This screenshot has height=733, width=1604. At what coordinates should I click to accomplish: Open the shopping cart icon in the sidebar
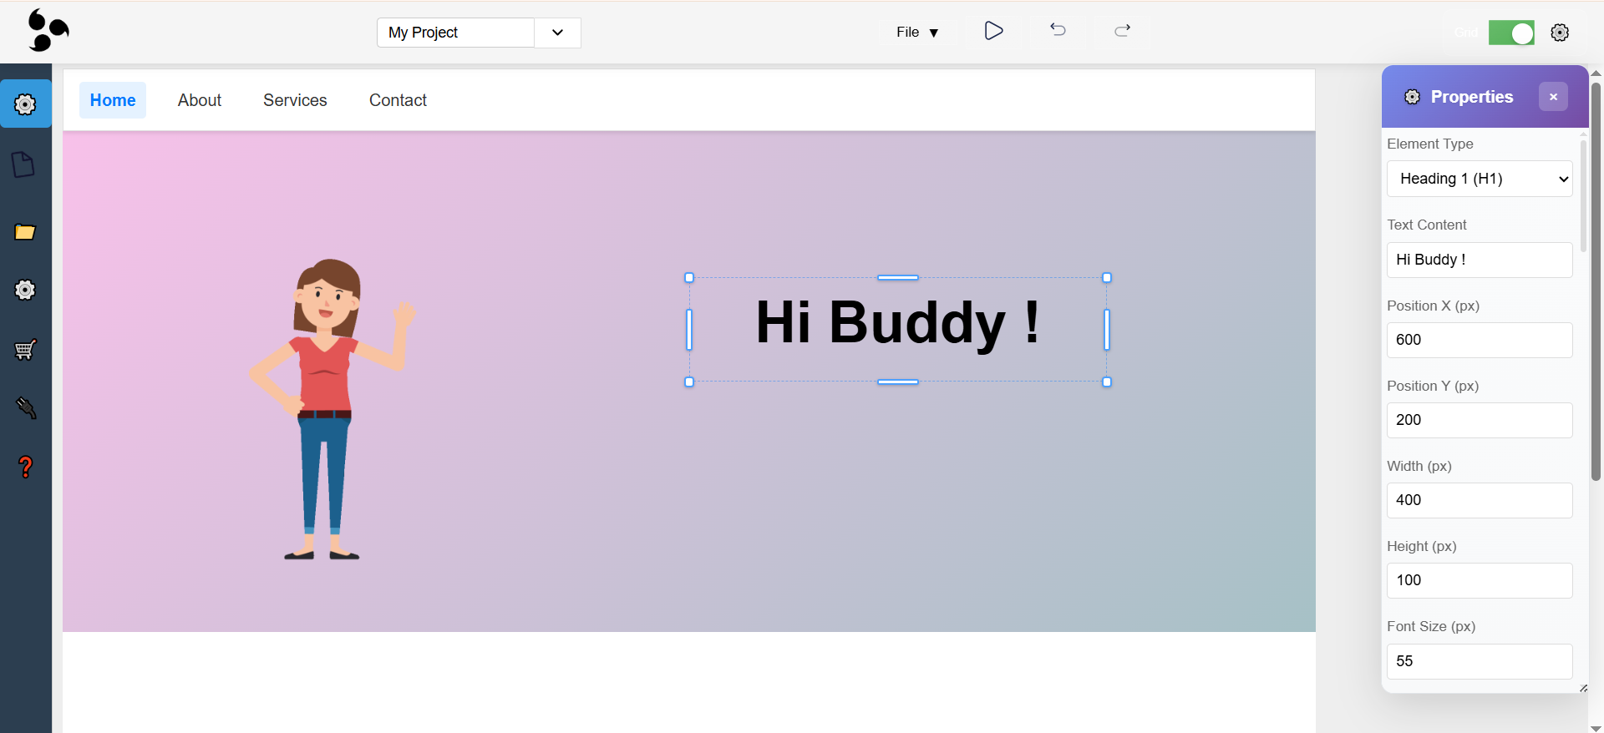25,349
